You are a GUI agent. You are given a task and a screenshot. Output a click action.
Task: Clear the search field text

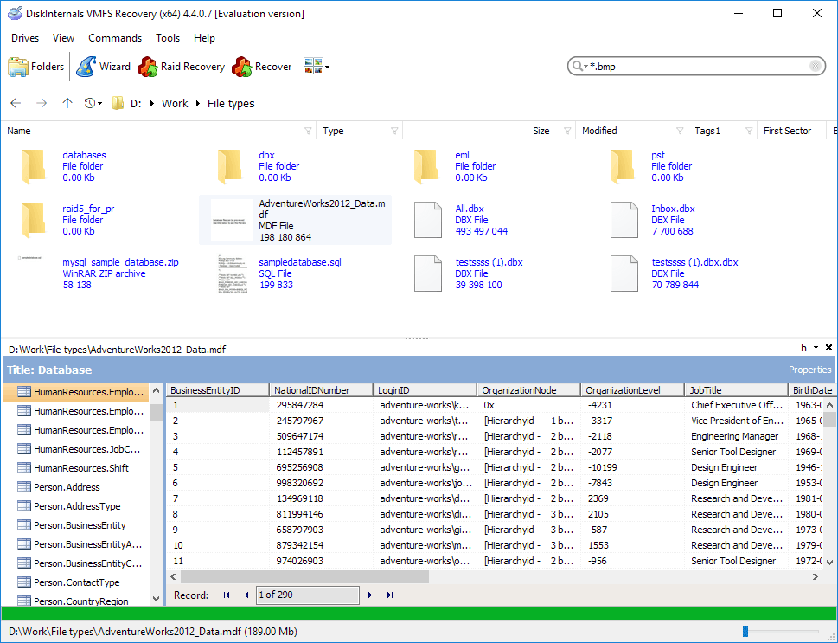[x=815, y=66]
